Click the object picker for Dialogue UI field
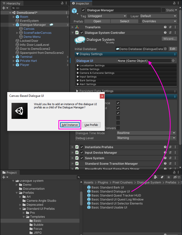182x235 pixels. pyautogui.click(x=173, y=61)
